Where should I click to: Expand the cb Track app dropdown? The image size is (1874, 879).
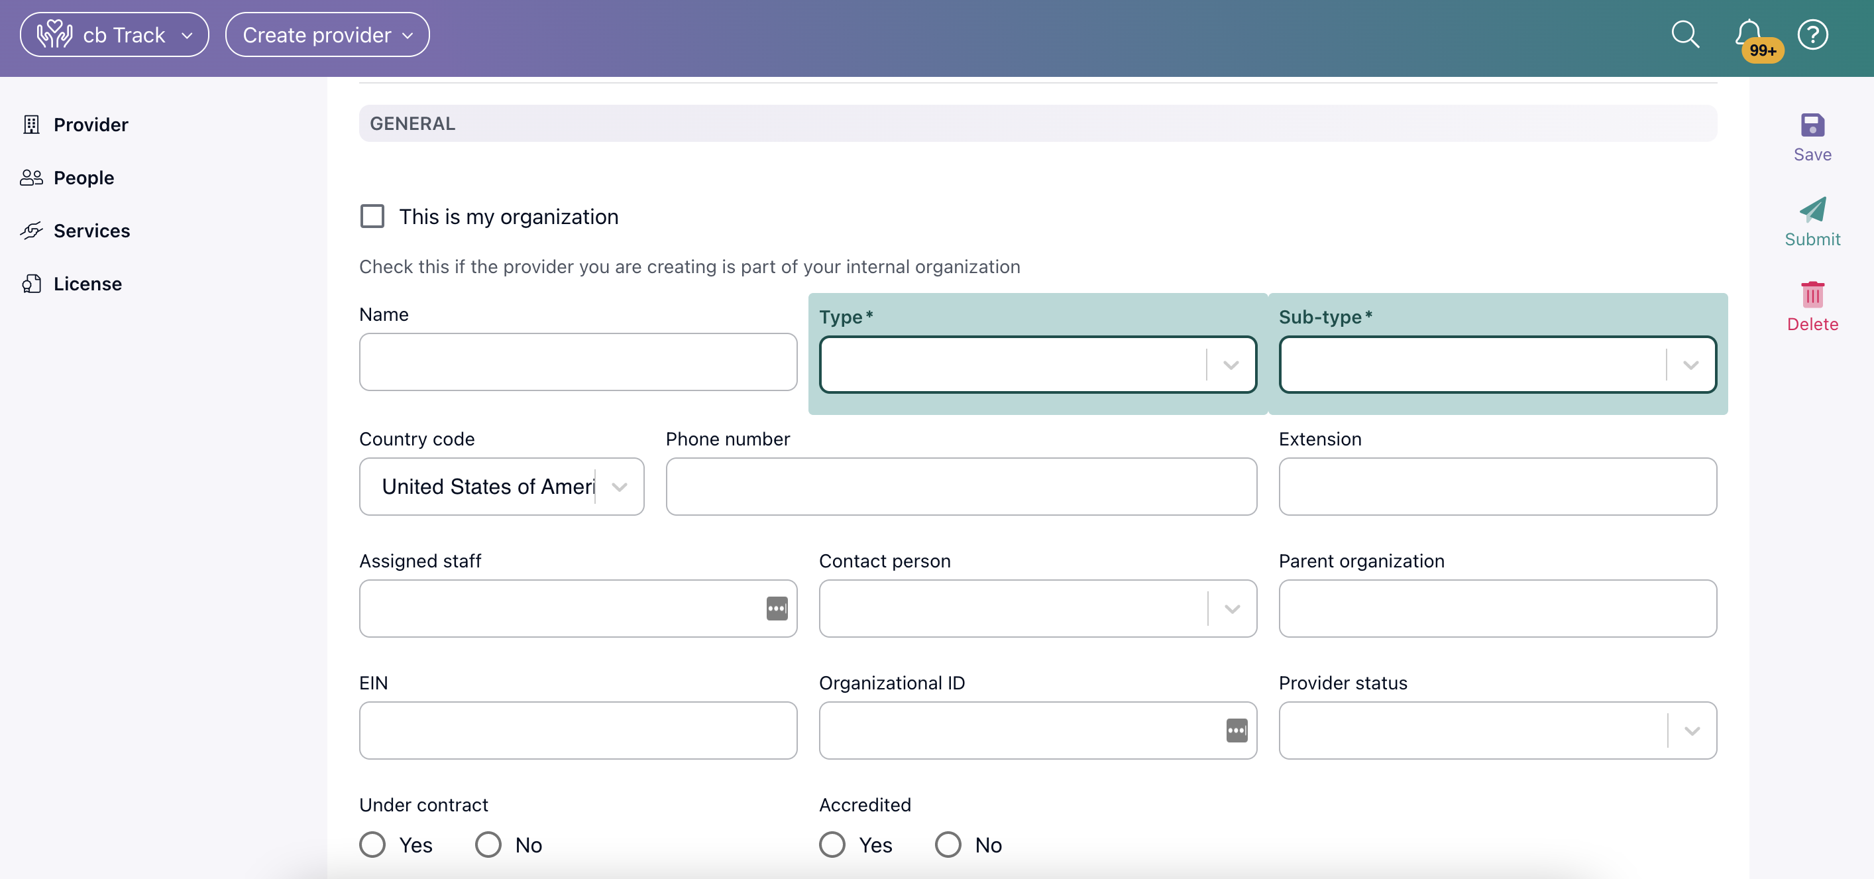pos(114,34)
